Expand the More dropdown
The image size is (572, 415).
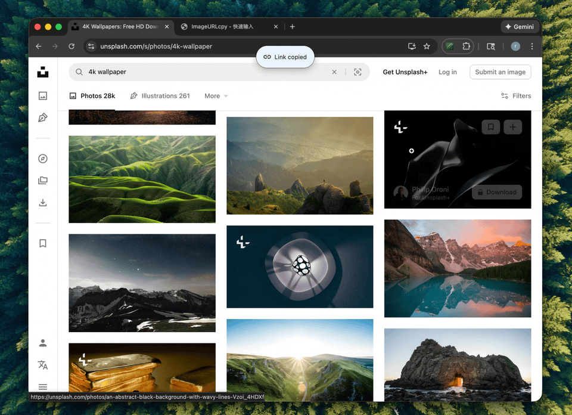pos(216,96)
